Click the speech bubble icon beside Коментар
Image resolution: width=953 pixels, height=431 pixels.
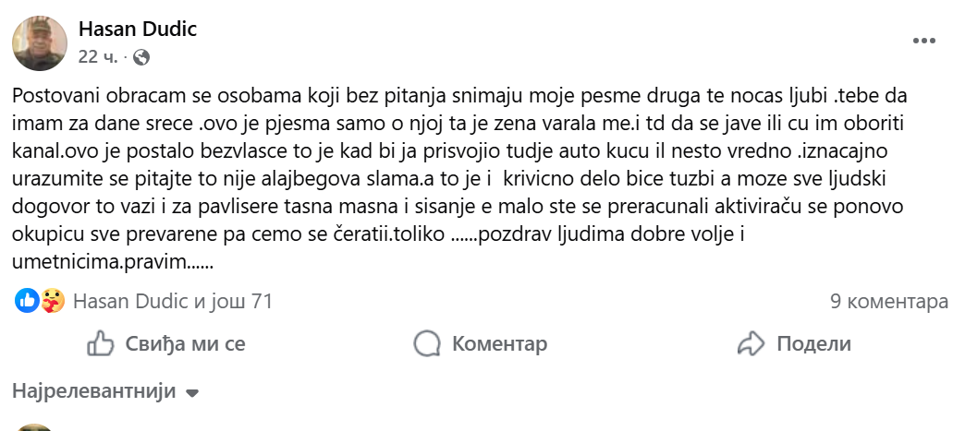(427, 345)
